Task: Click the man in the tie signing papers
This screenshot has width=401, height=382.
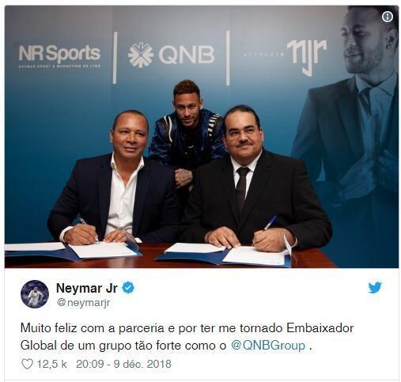Action: (255, 184)
